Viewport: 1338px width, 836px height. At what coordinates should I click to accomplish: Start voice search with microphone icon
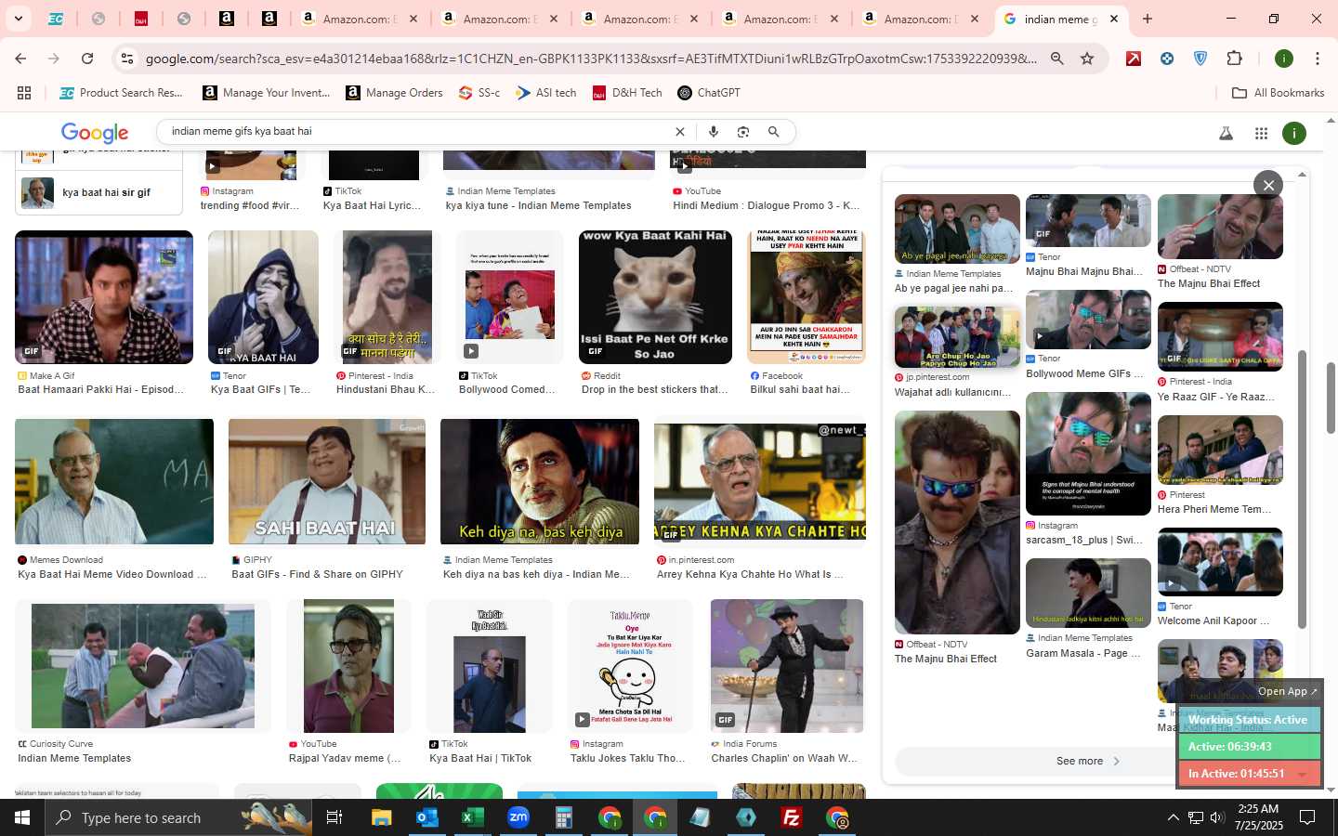(x=713, y=132)
